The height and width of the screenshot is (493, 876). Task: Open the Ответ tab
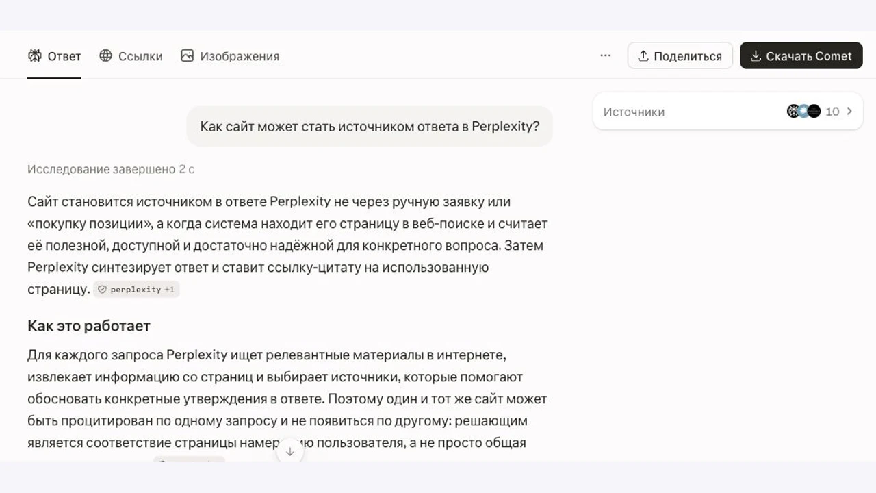[x=54, y=56]
